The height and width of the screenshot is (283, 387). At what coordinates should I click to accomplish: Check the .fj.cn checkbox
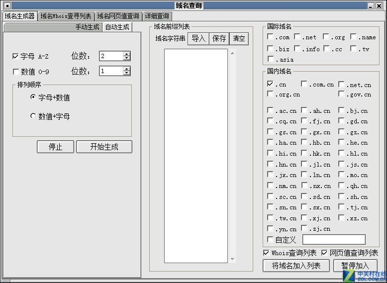coord(304,121)
